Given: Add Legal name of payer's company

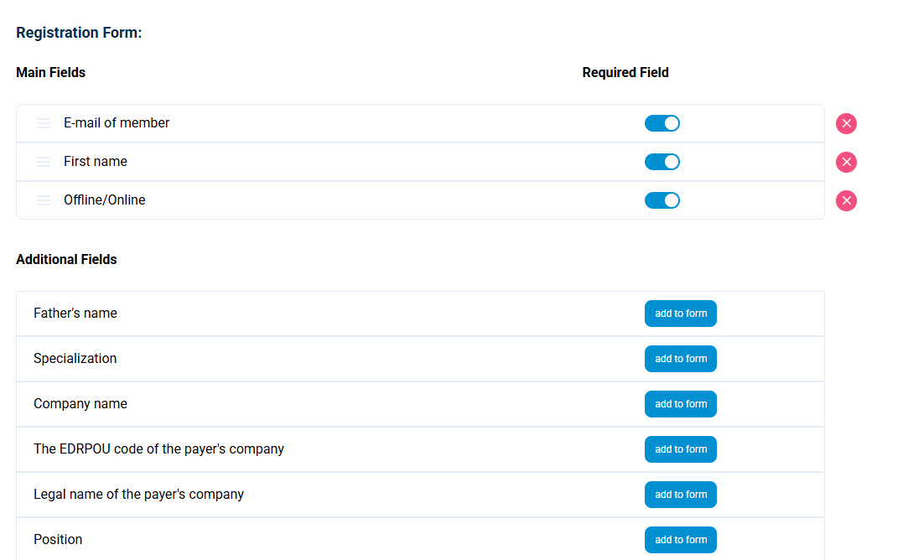Looking at the screenshot, I should tap(680, 495).
